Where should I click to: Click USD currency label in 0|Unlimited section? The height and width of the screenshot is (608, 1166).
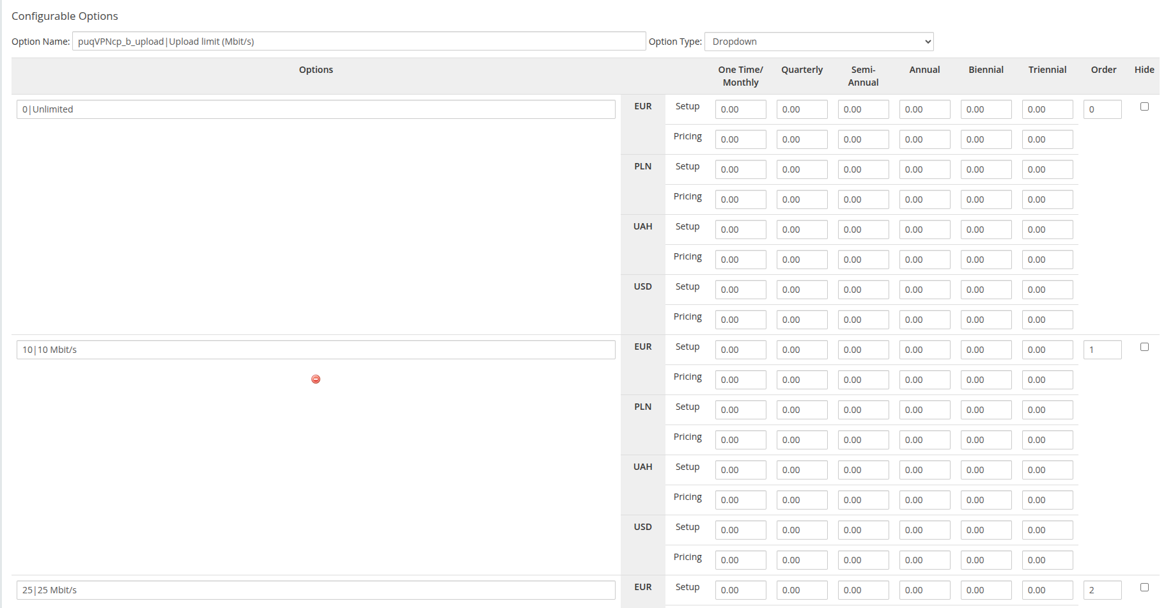[642, 286]
